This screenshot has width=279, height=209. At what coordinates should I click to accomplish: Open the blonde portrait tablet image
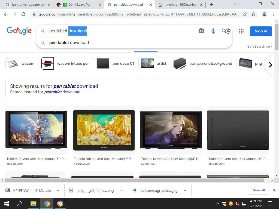[171, 130]
